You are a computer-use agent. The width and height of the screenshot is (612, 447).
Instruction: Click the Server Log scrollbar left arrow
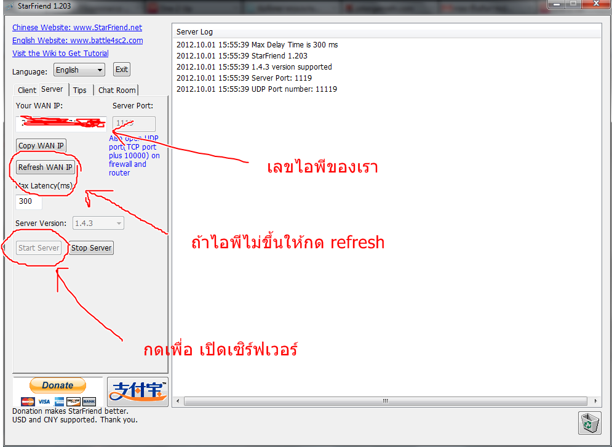coord(178,401)
